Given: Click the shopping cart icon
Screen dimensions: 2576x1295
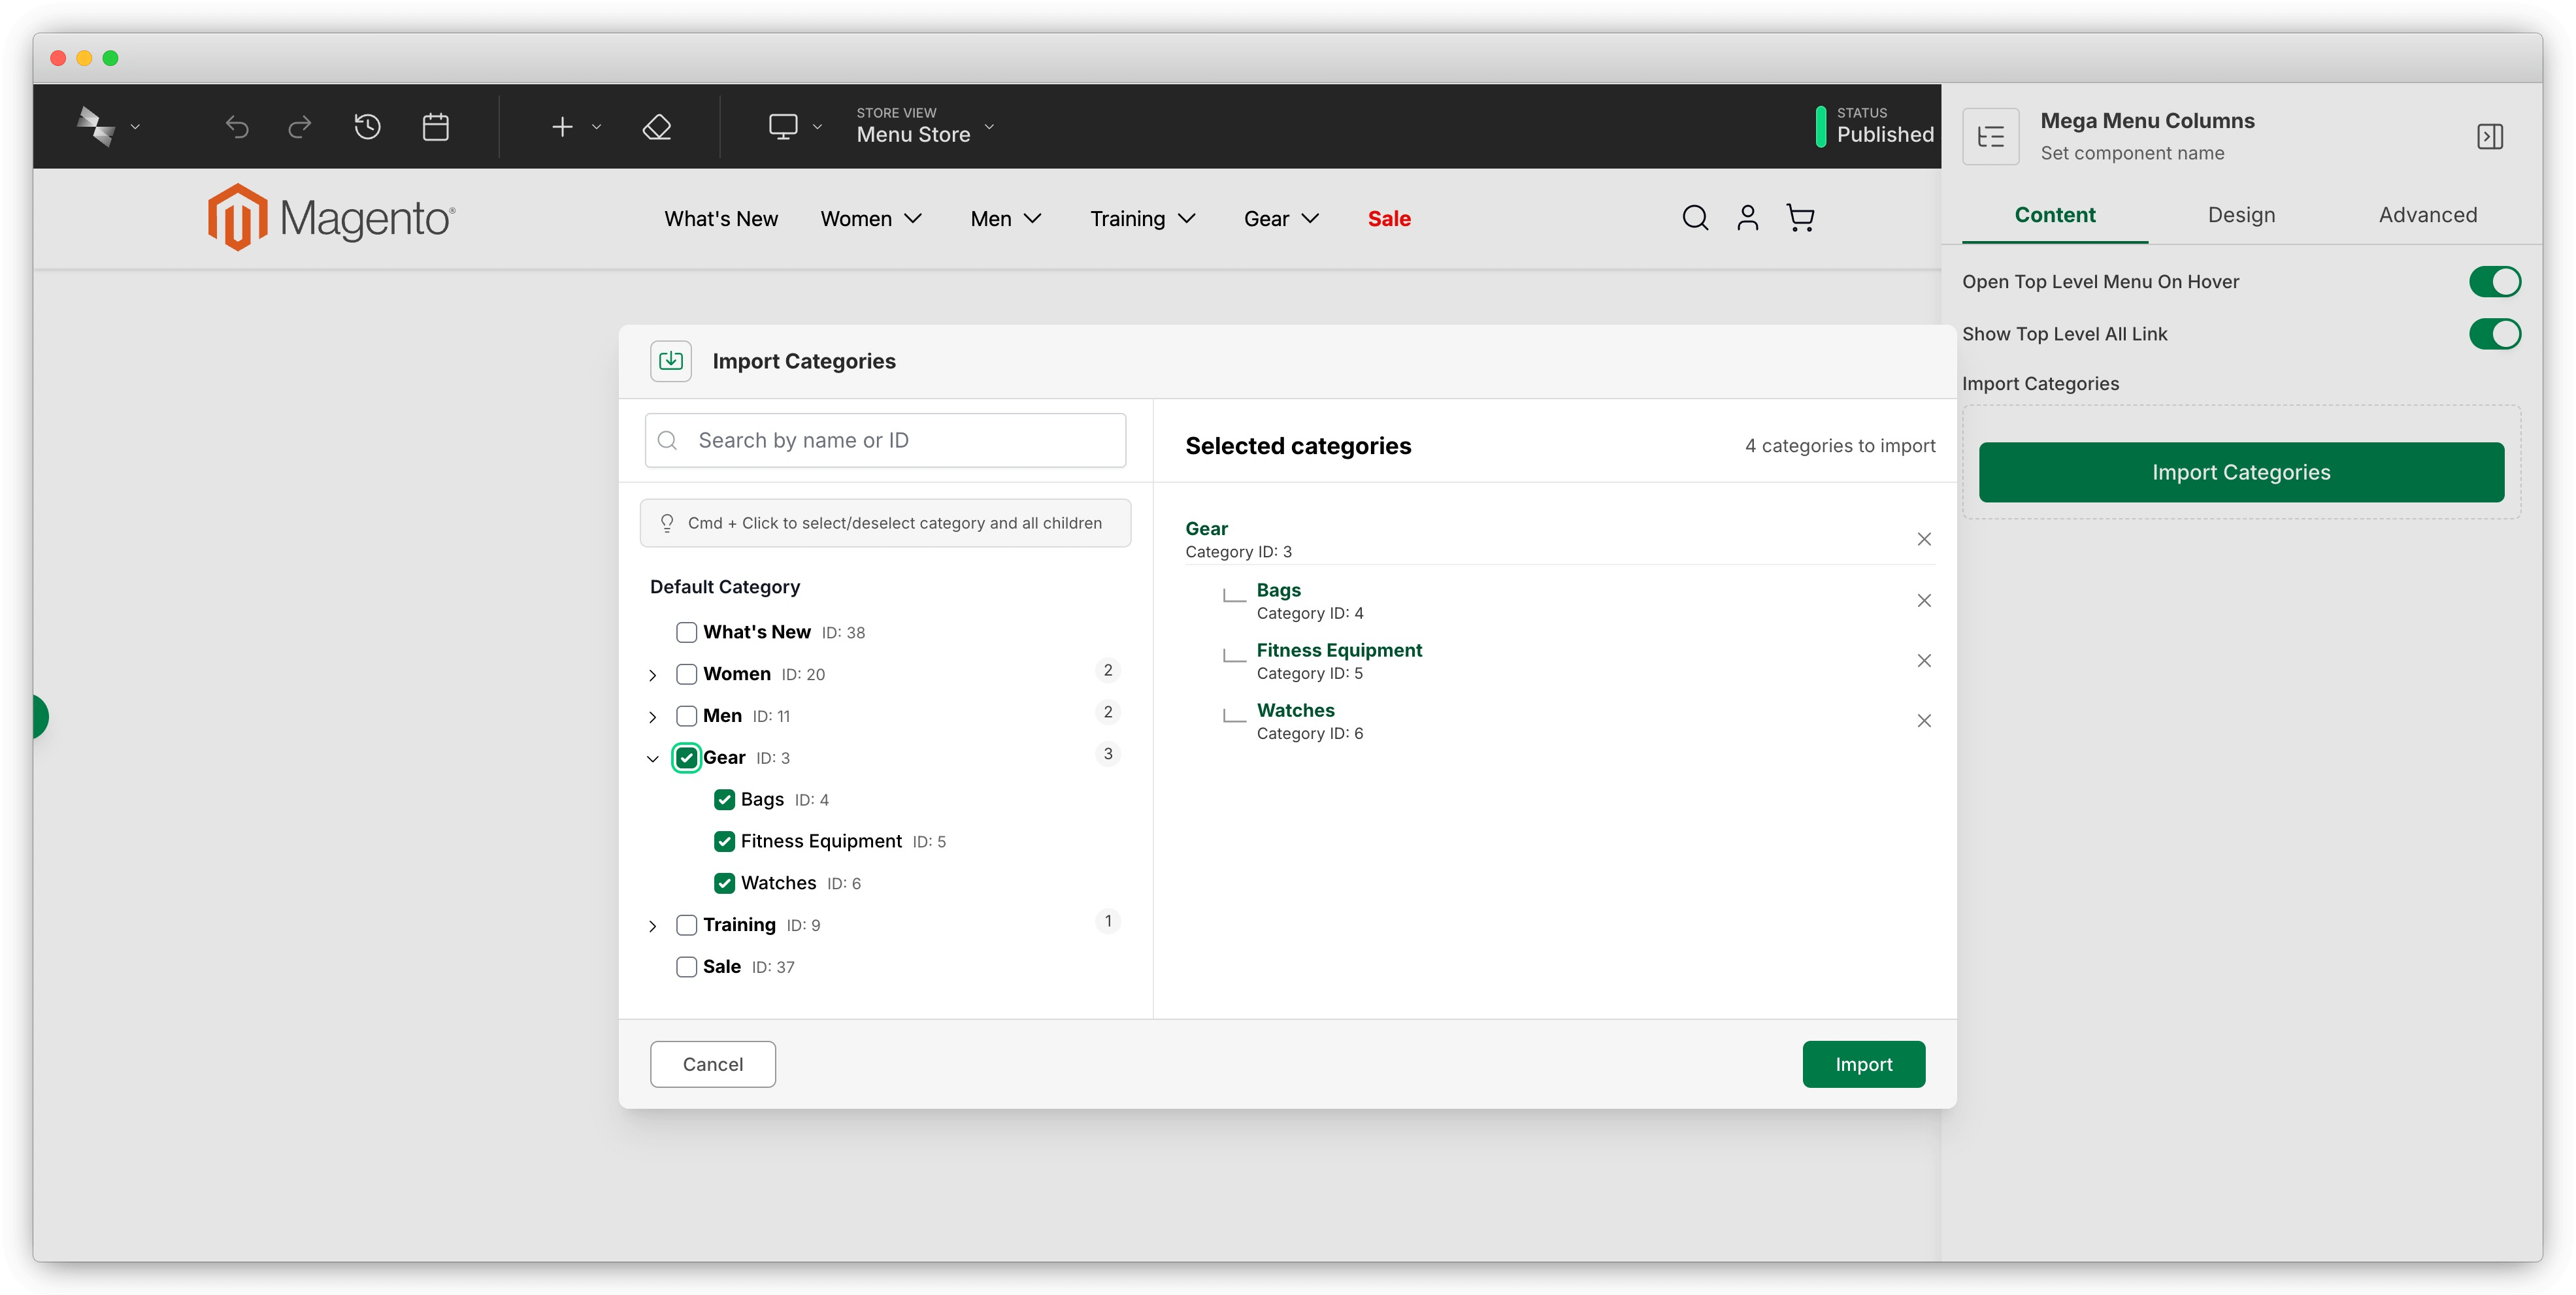Looking at the screenshot, I should (x=1800, y=218).
